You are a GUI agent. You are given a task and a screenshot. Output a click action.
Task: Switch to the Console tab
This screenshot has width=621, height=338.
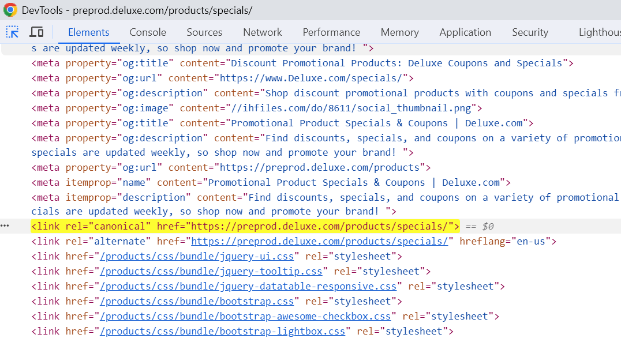[x=147, y=32]
